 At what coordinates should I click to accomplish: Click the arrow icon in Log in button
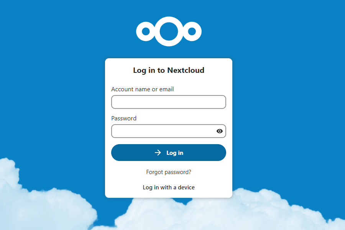[158, 153]
